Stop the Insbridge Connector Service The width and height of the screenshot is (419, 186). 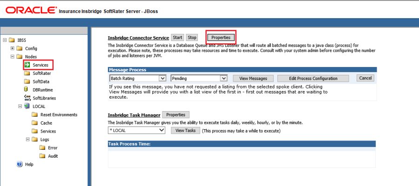coord(192,38)
